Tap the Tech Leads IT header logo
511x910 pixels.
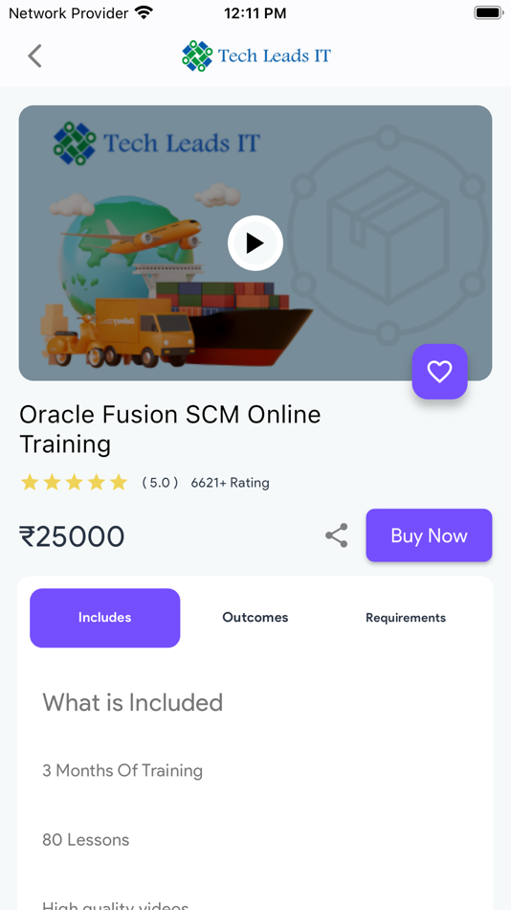pos(255,56)
